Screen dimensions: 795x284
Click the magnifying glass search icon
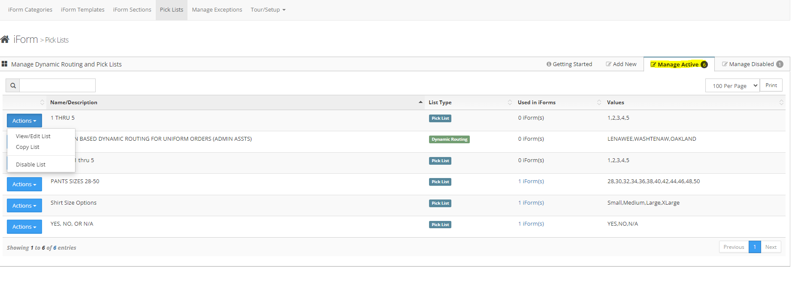[x=13, y=85]
